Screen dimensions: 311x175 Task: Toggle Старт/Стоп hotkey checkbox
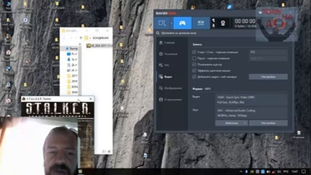tap(194, 52)
